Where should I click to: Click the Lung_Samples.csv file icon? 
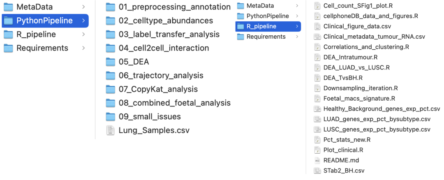coord(110,130)
